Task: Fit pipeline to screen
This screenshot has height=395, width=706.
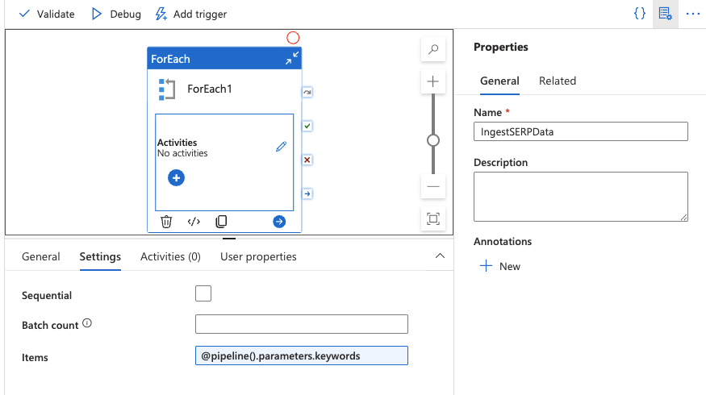Action: point(433,218)
